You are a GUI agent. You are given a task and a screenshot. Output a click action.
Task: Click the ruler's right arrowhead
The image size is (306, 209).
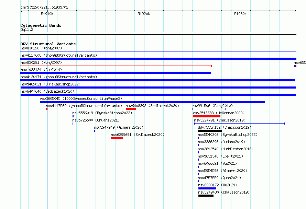coord(295,11)
